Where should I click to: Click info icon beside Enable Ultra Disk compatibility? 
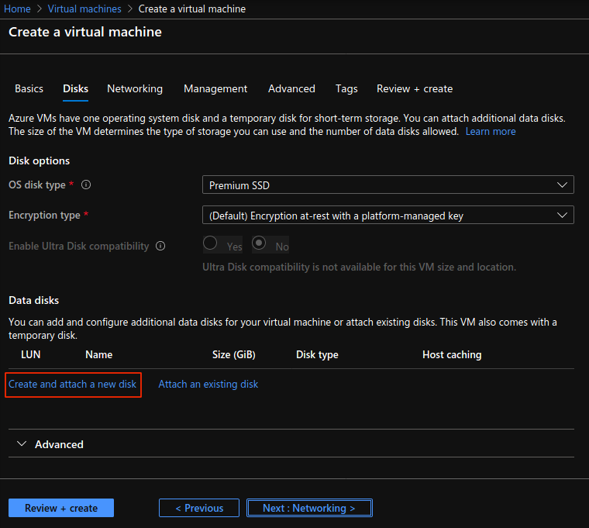coord(160,246)
